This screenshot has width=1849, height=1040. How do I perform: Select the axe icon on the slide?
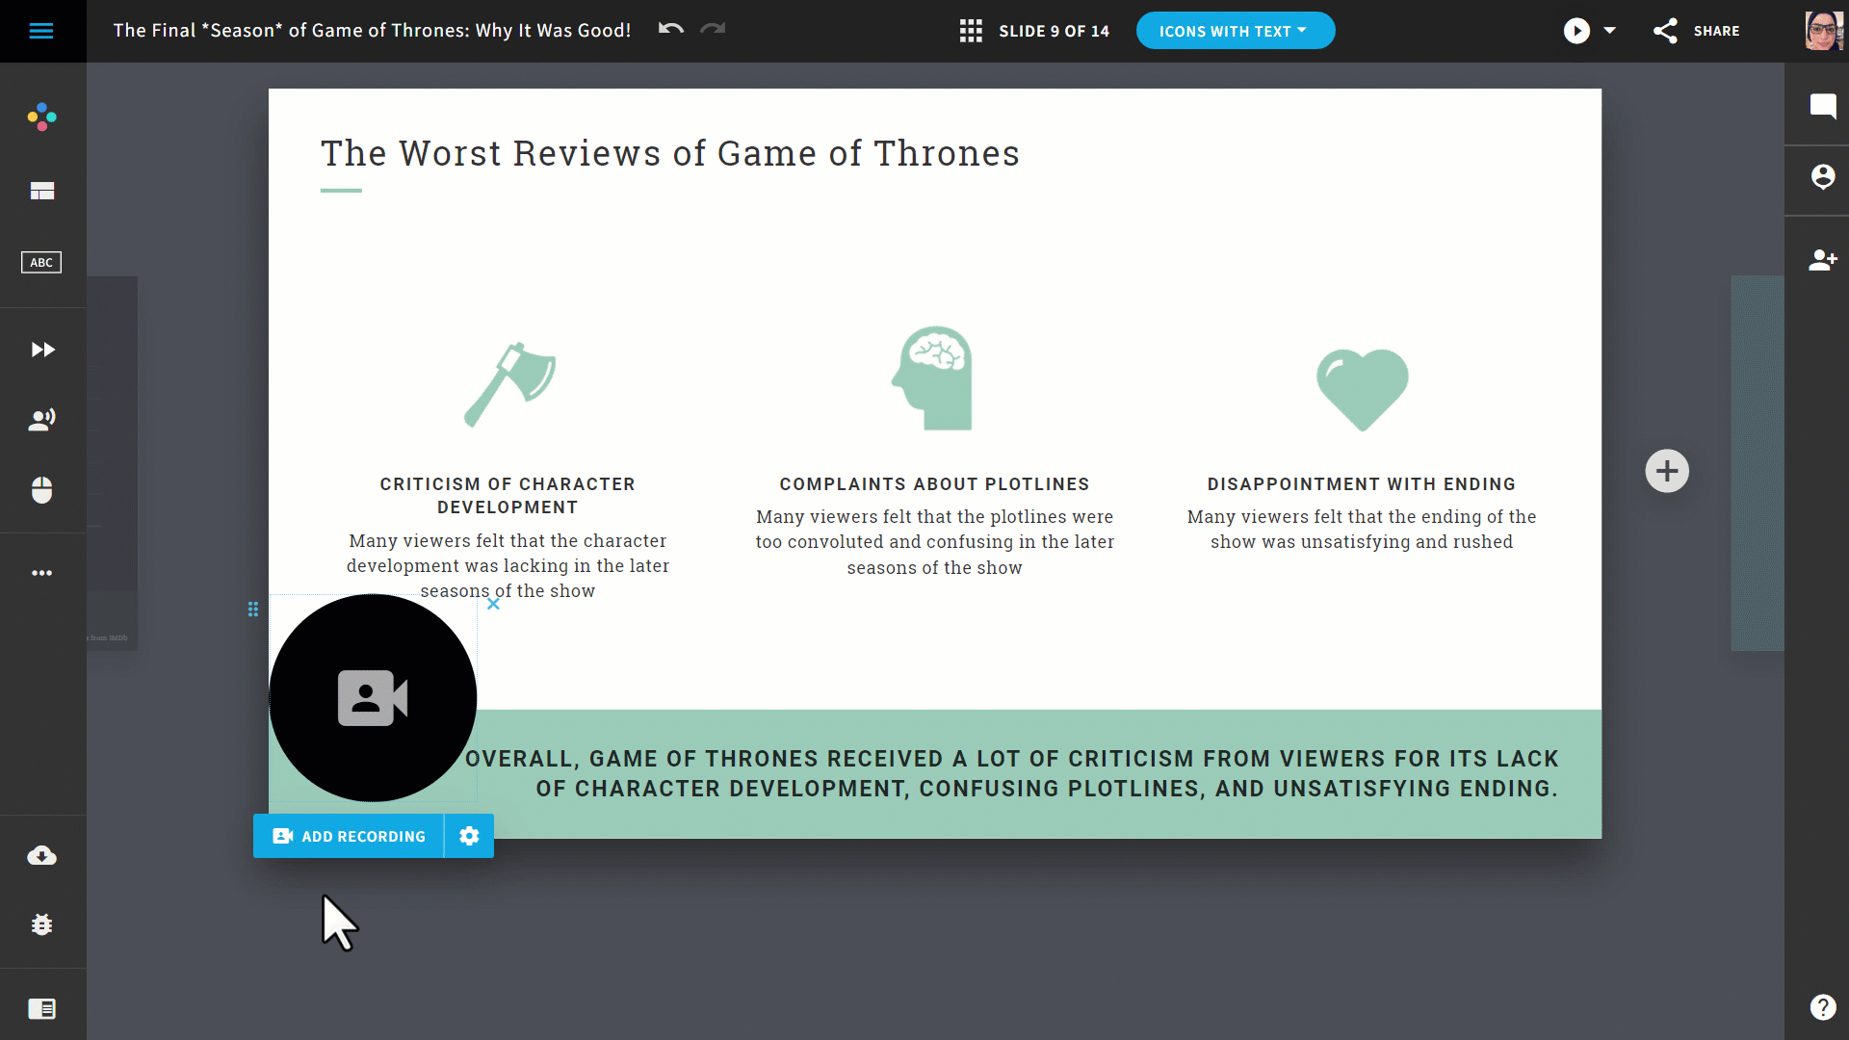click(x=509, y=384)
